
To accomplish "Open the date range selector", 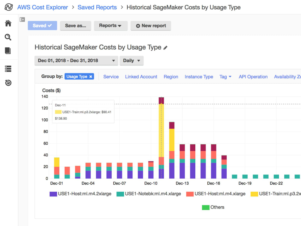I will [x=76, y=61].
